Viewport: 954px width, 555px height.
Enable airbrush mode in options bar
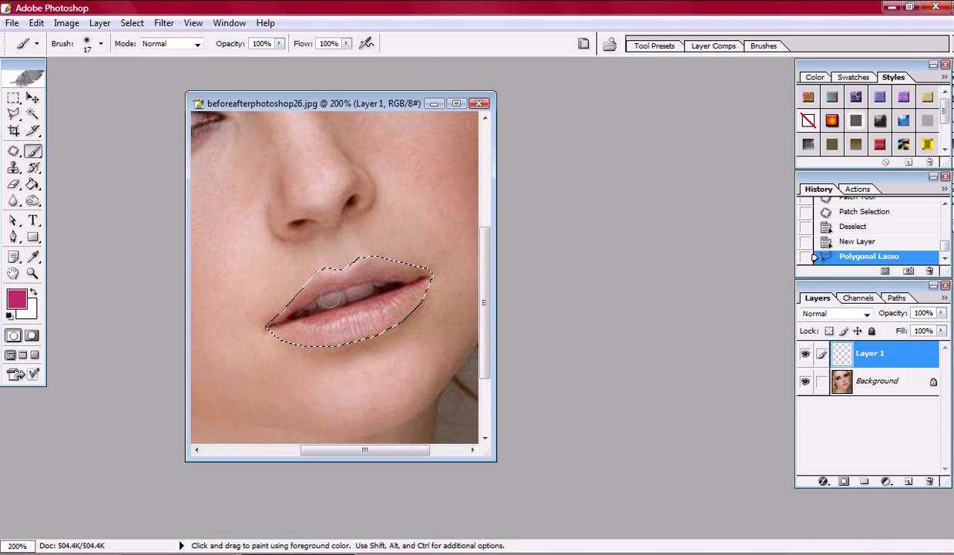click(x=367, y=43)
